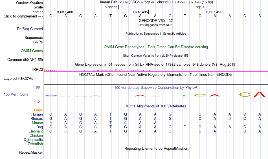This screenshot has height=159, width=268.
Task: Click the Scale label
Action: point(38,7)
